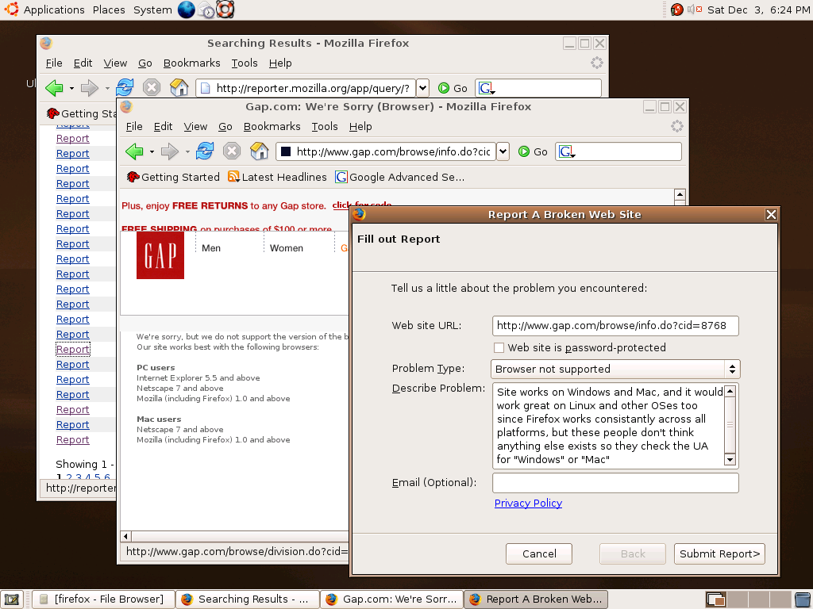Screen dimensions: 813x609
Task: Click the Gap window's Reload icon
Action: 205,151
